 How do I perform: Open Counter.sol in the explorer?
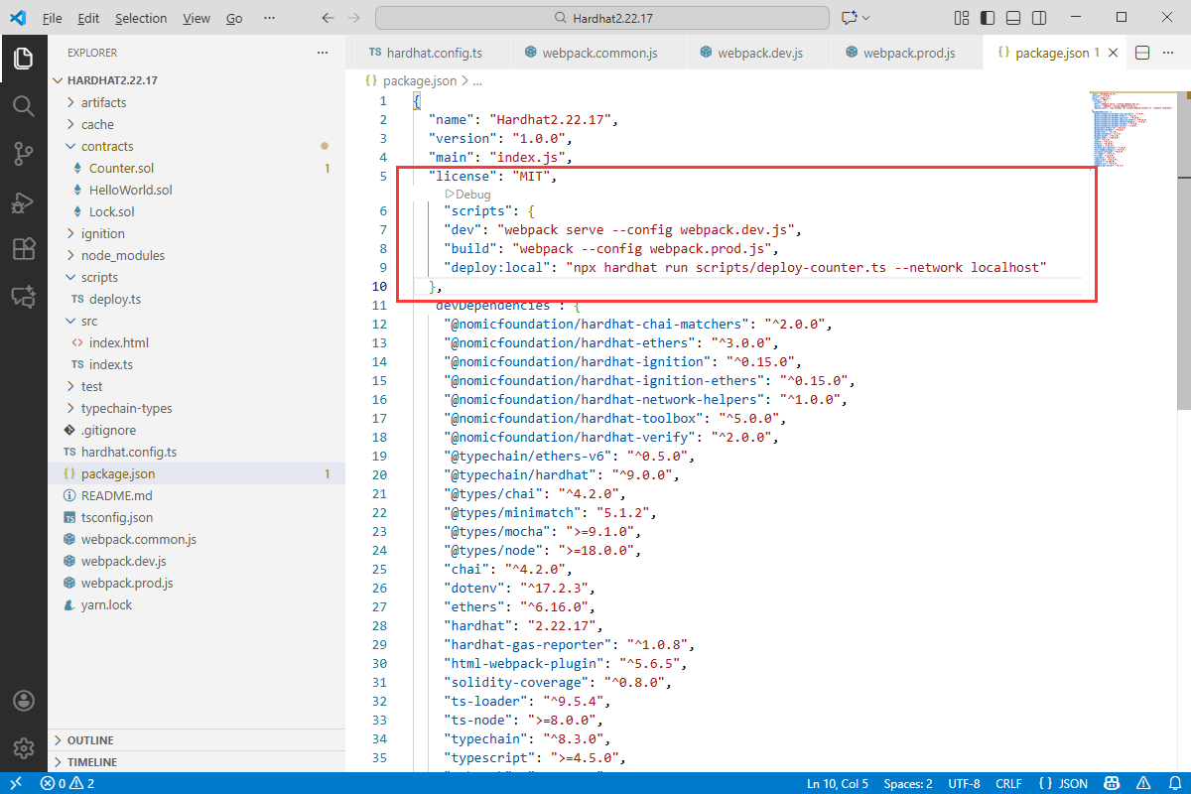pyautogui.click(x=121, y=168)
